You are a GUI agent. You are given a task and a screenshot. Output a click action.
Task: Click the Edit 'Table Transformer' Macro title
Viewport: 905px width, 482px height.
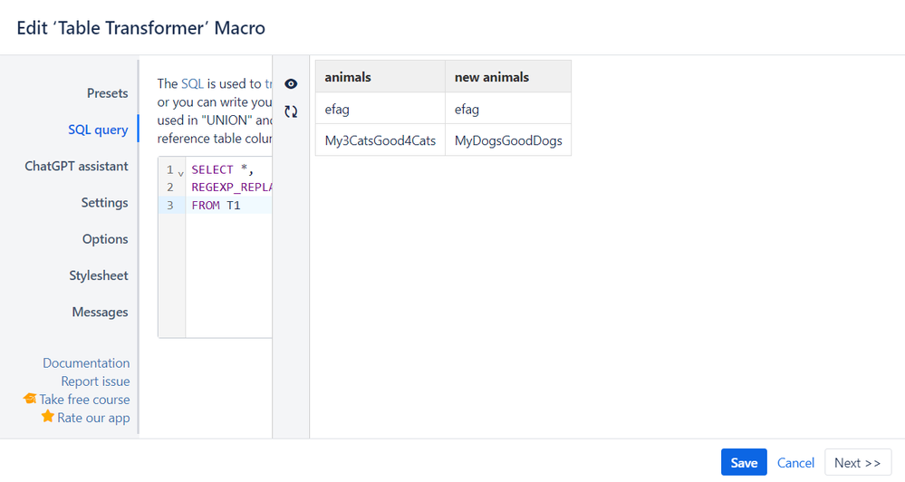point(140,28)
